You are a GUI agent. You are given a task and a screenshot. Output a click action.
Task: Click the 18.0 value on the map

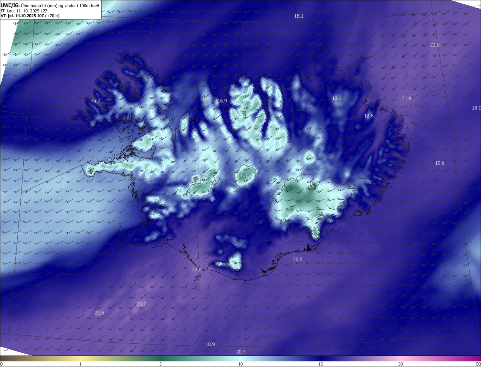pyautogui.click(x=476, y=108)
